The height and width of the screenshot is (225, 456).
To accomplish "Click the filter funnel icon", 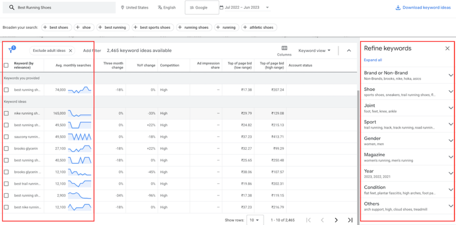I will tap(11, 50).
